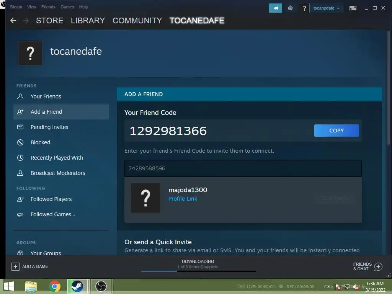The image size is (392, 294).
Task: Open Google Chrome from taskbar
Action: click(55, 286)
